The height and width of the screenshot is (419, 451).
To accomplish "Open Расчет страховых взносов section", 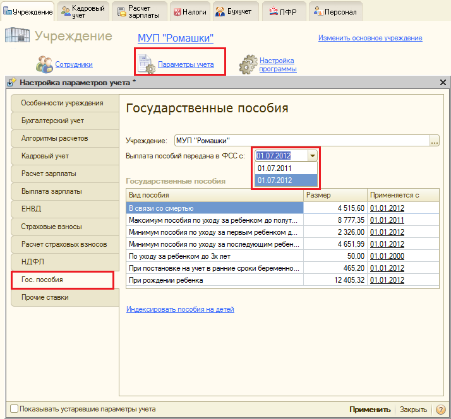I will coord(65,244).
